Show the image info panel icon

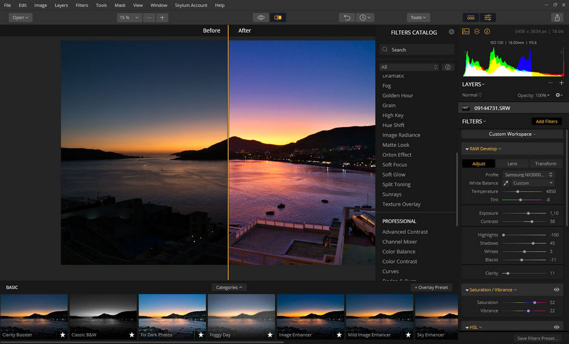[487, 32]
